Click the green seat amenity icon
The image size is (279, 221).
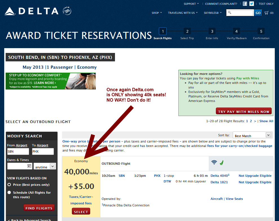coord(222,162)
